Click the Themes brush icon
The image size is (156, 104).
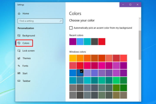pos(19,58)
